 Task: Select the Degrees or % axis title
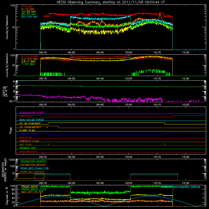[x=7, y=196]
